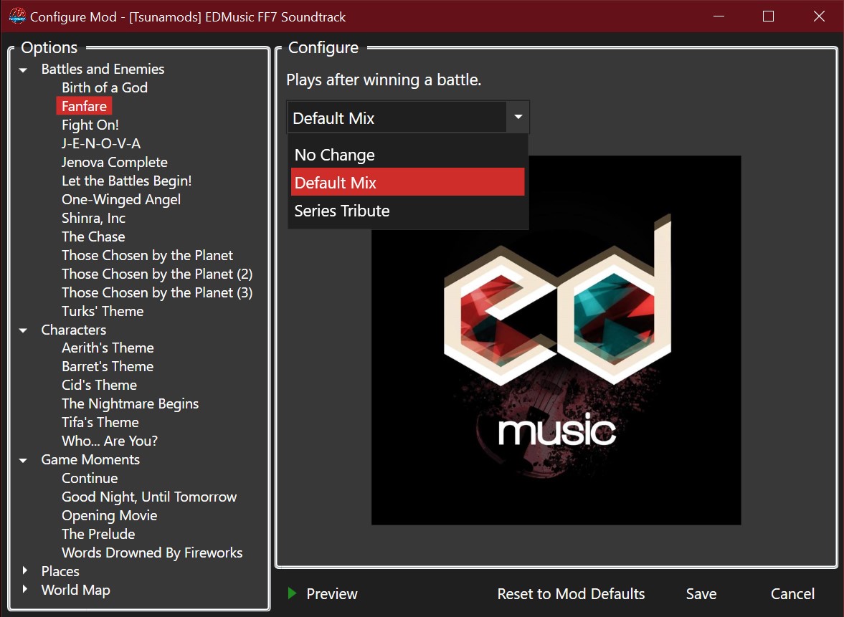Collapse the Game Moments group
Image resolution: width=844 pixels, height=617 pixels.
click(x=23, y=461)
